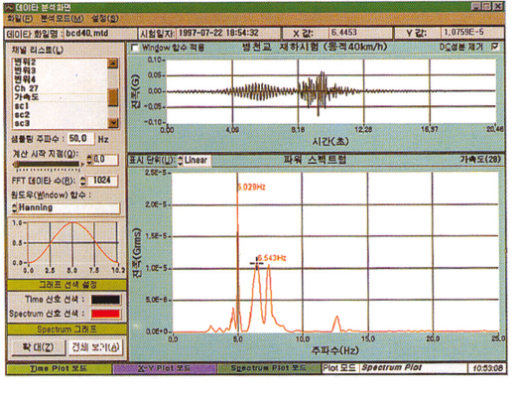This screenshot has height=393, width=520.
Task: Click the channel list scroll up arrow
Action: pos(113,63)
